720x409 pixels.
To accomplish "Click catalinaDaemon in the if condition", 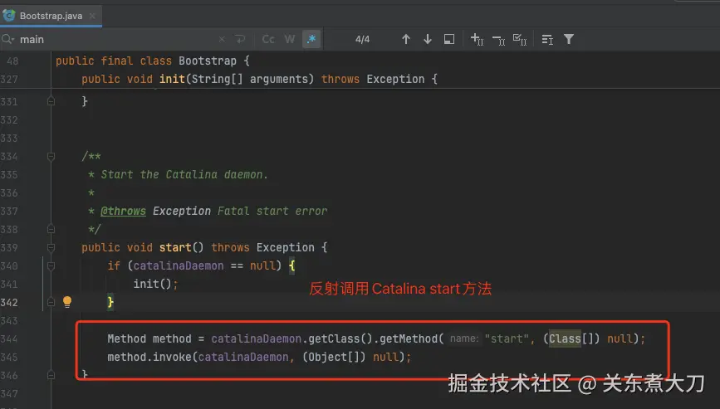I will pos(179,266).
